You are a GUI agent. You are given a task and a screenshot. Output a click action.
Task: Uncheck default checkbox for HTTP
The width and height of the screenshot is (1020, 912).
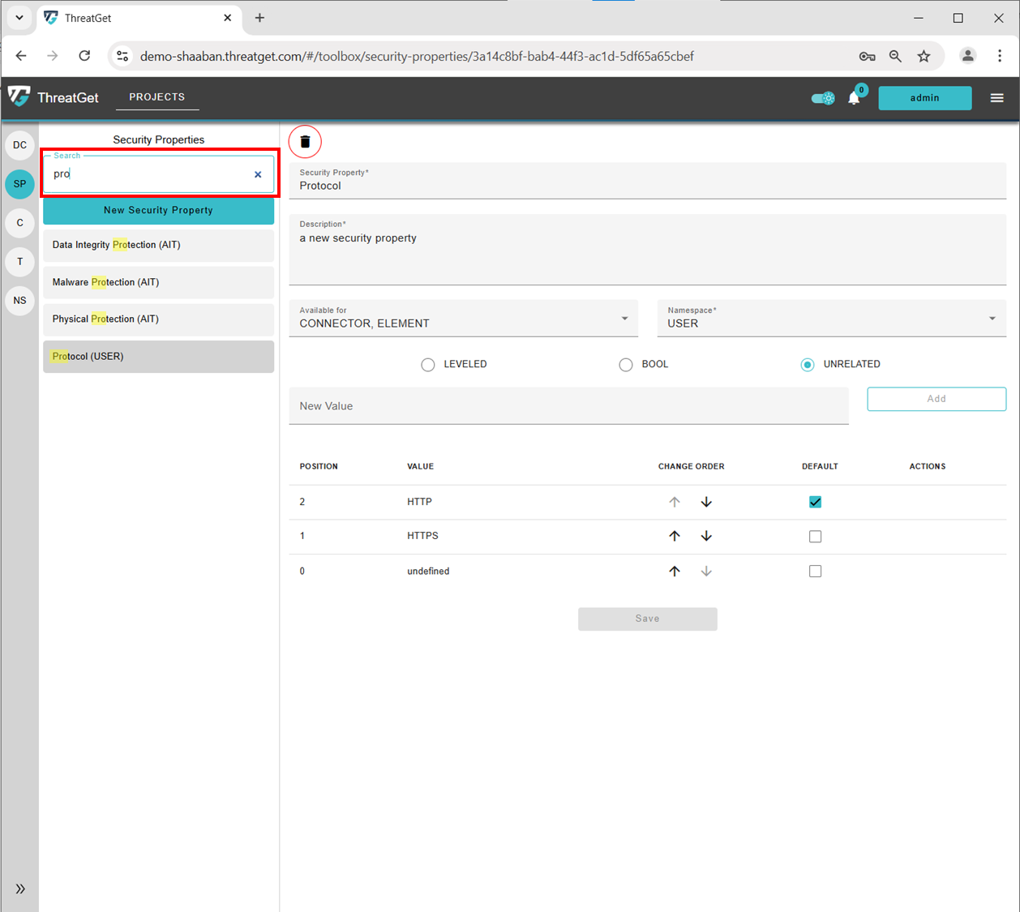(815, 502)
